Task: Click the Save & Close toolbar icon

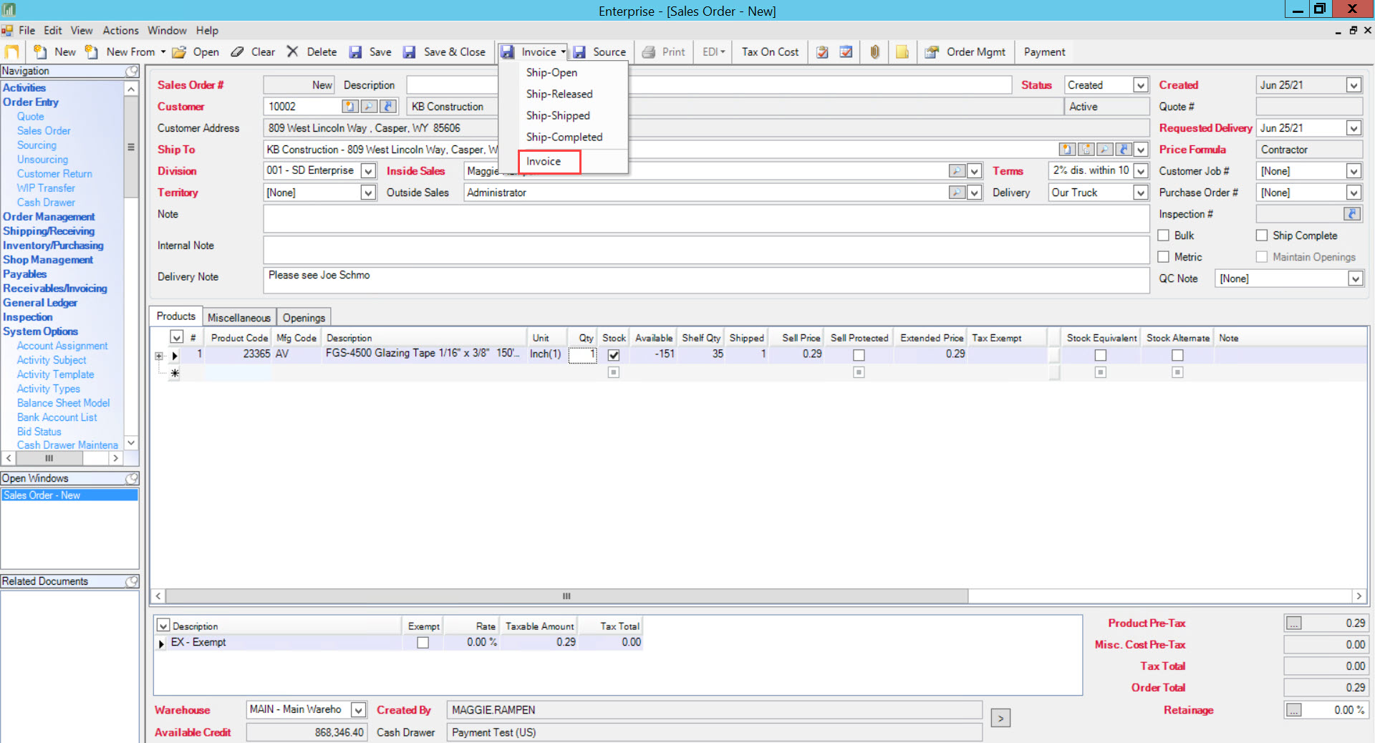Action: point(410,52)
